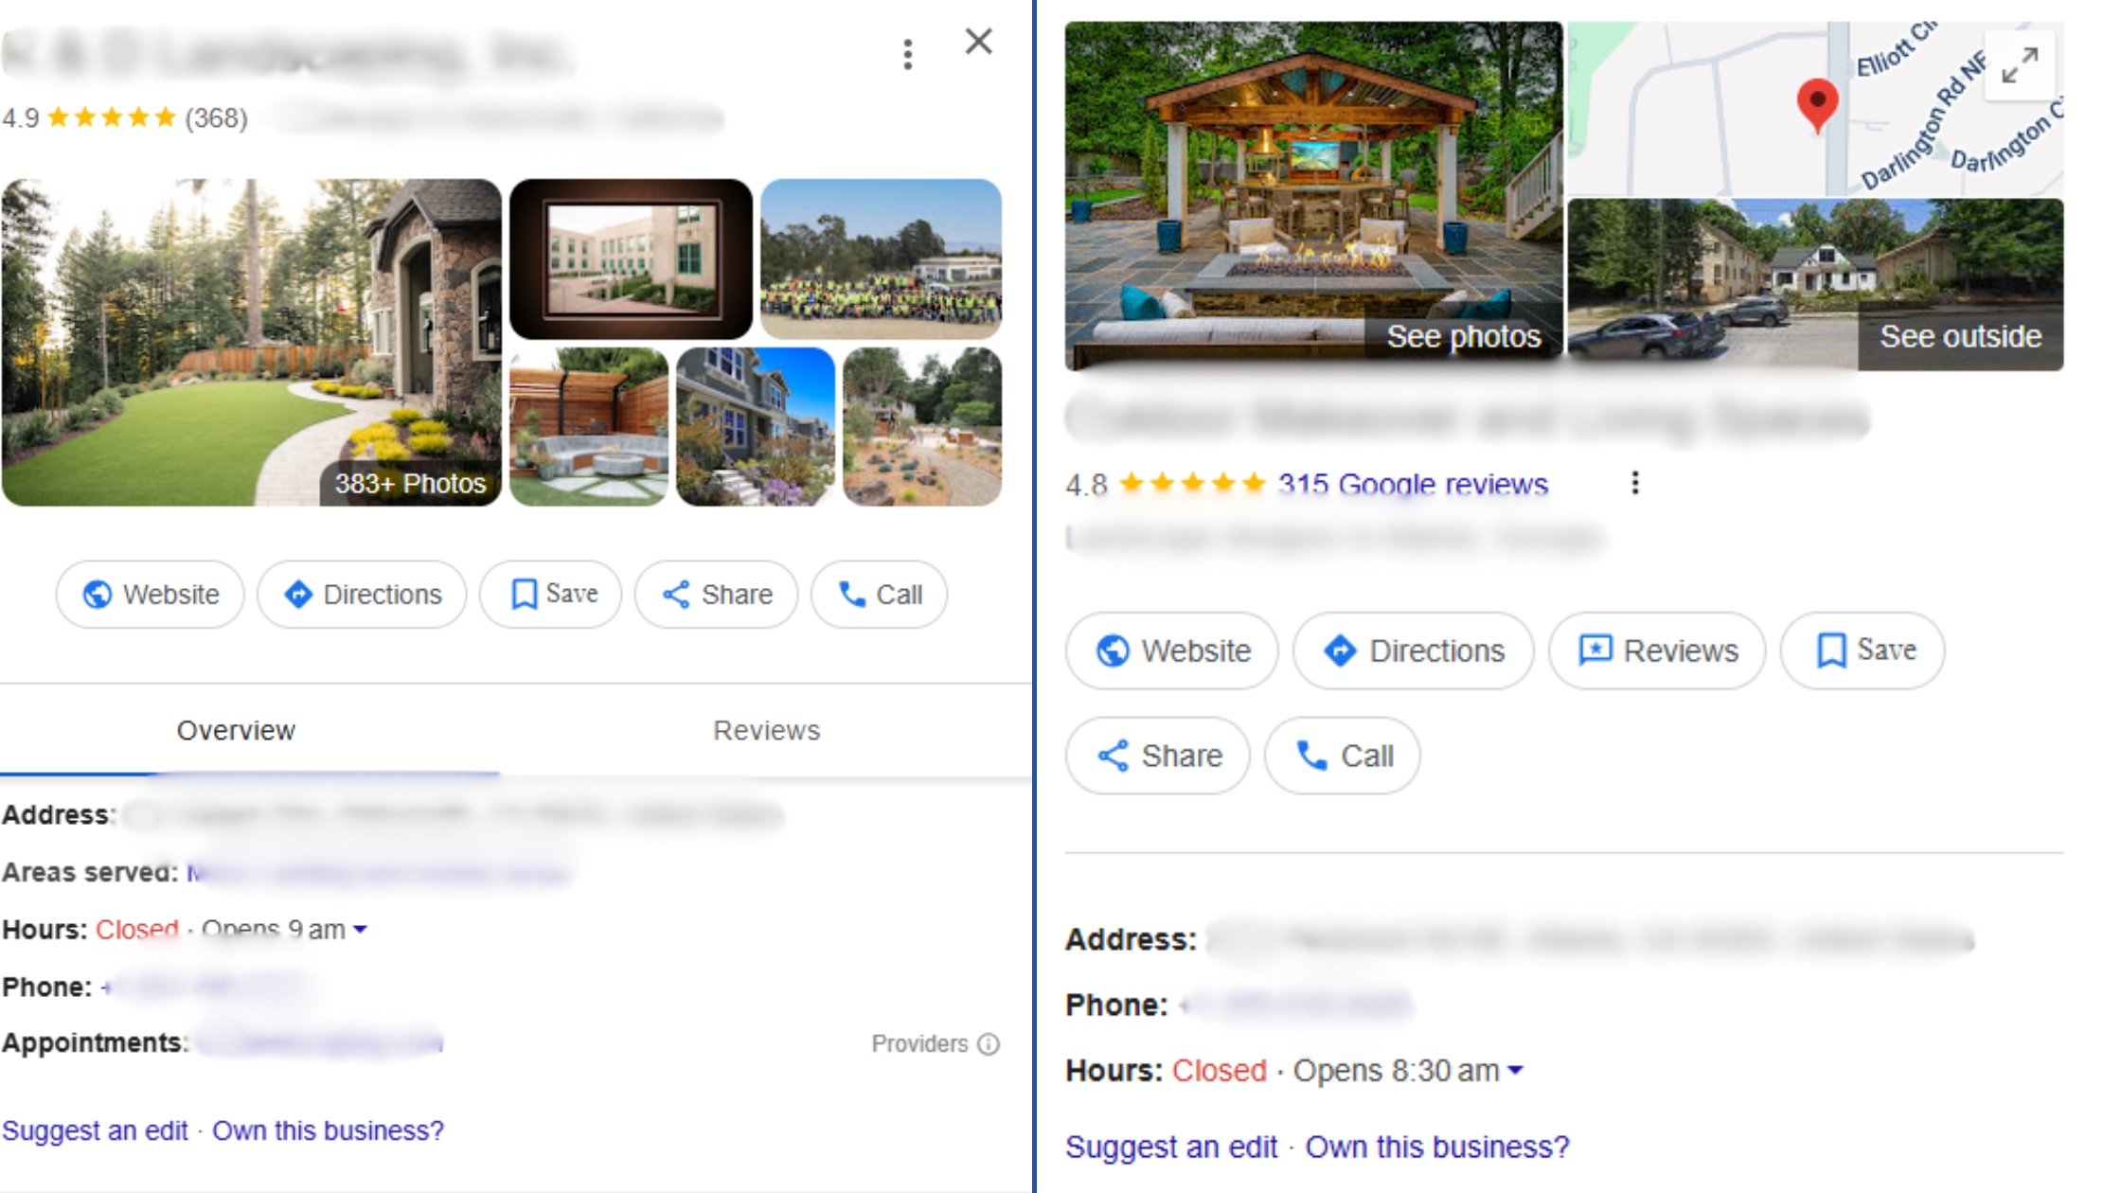Open the three-dot menu in the left panel
The height and width of the screenshot is (1193, 2121).
tap(908, 54)
